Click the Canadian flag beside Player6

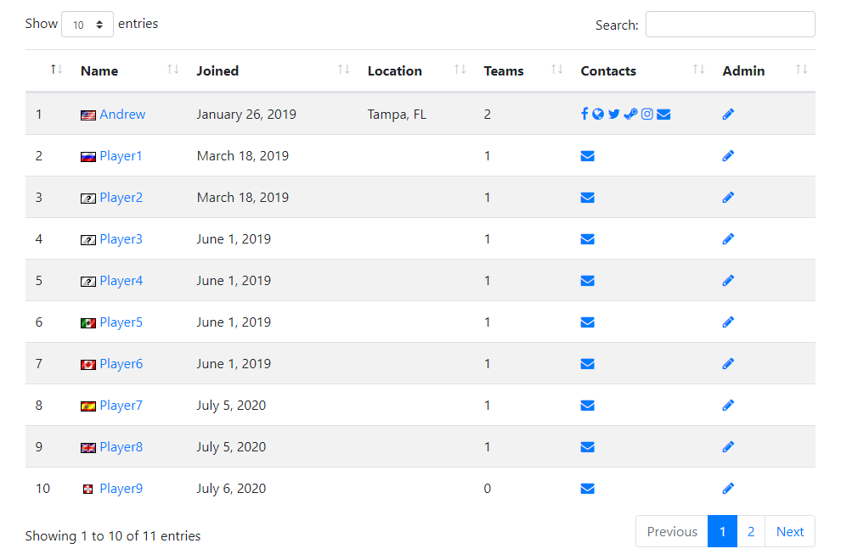coord(88,365)
